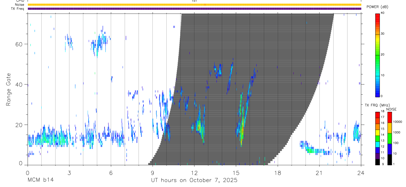Click the '40' range gate tick label

coord(19,84)
